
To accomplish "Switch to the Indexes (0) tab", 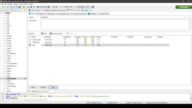I will pos(50,14).
